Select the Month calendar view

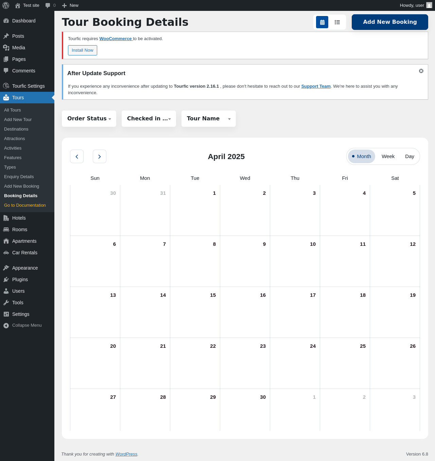(x=362, y=156)
